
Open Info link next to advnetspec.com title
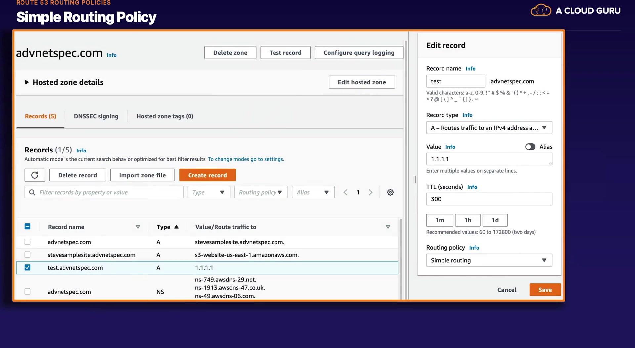click(x=111, y=55)
